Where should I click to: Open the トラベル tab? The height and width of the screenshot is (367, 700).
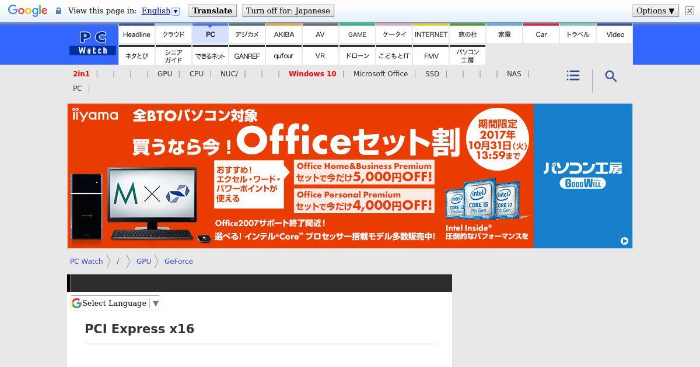[578, 34]
